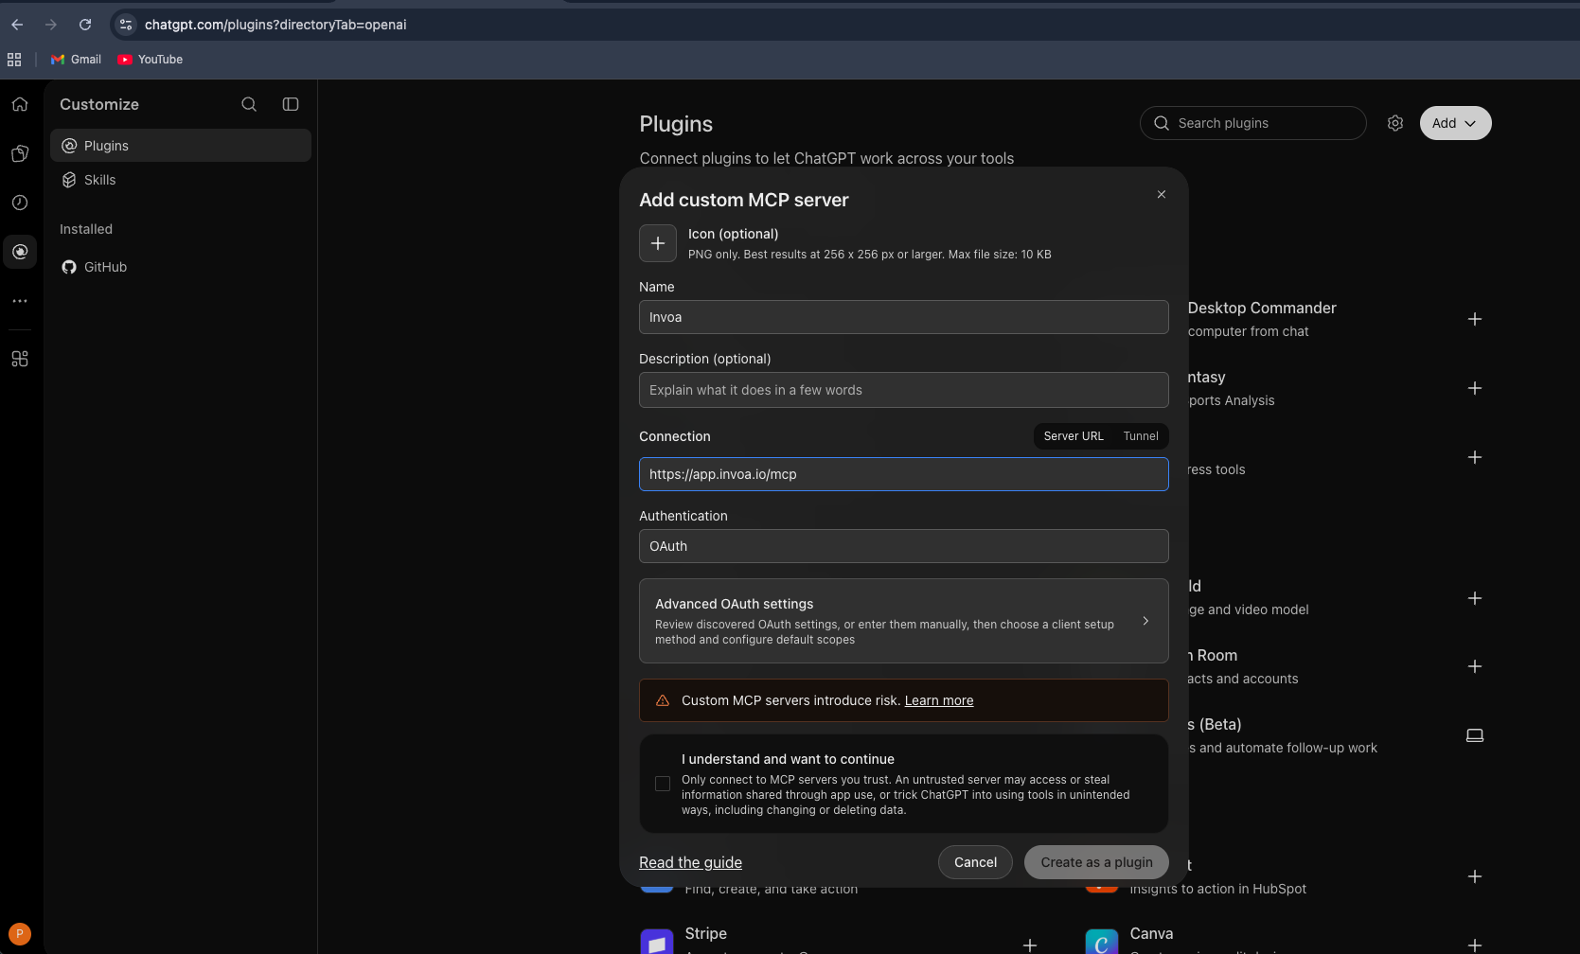This screenshot has height=954, width=1580.
Task: Open Gmail bookmark
Action: tap(76, 60)
